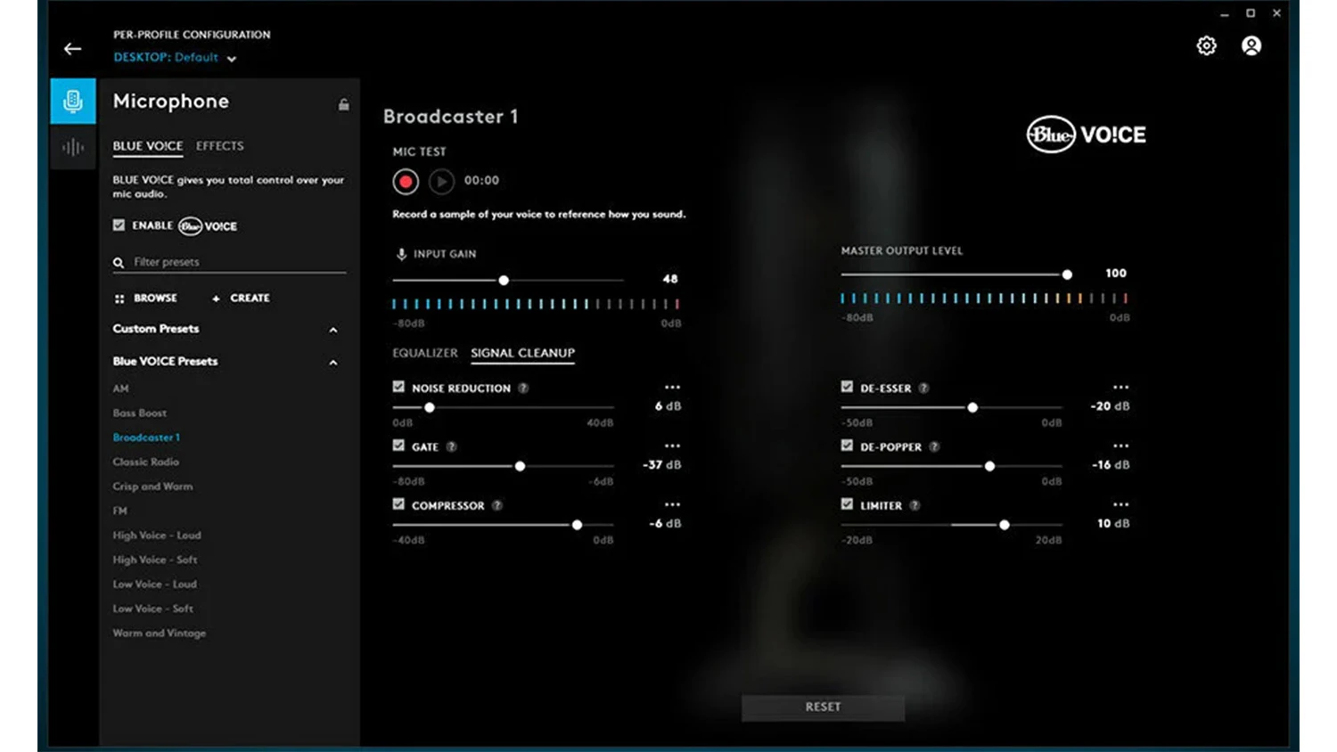
Task: Disable the Gate checkbox
Action: click(x=398, y=445)
